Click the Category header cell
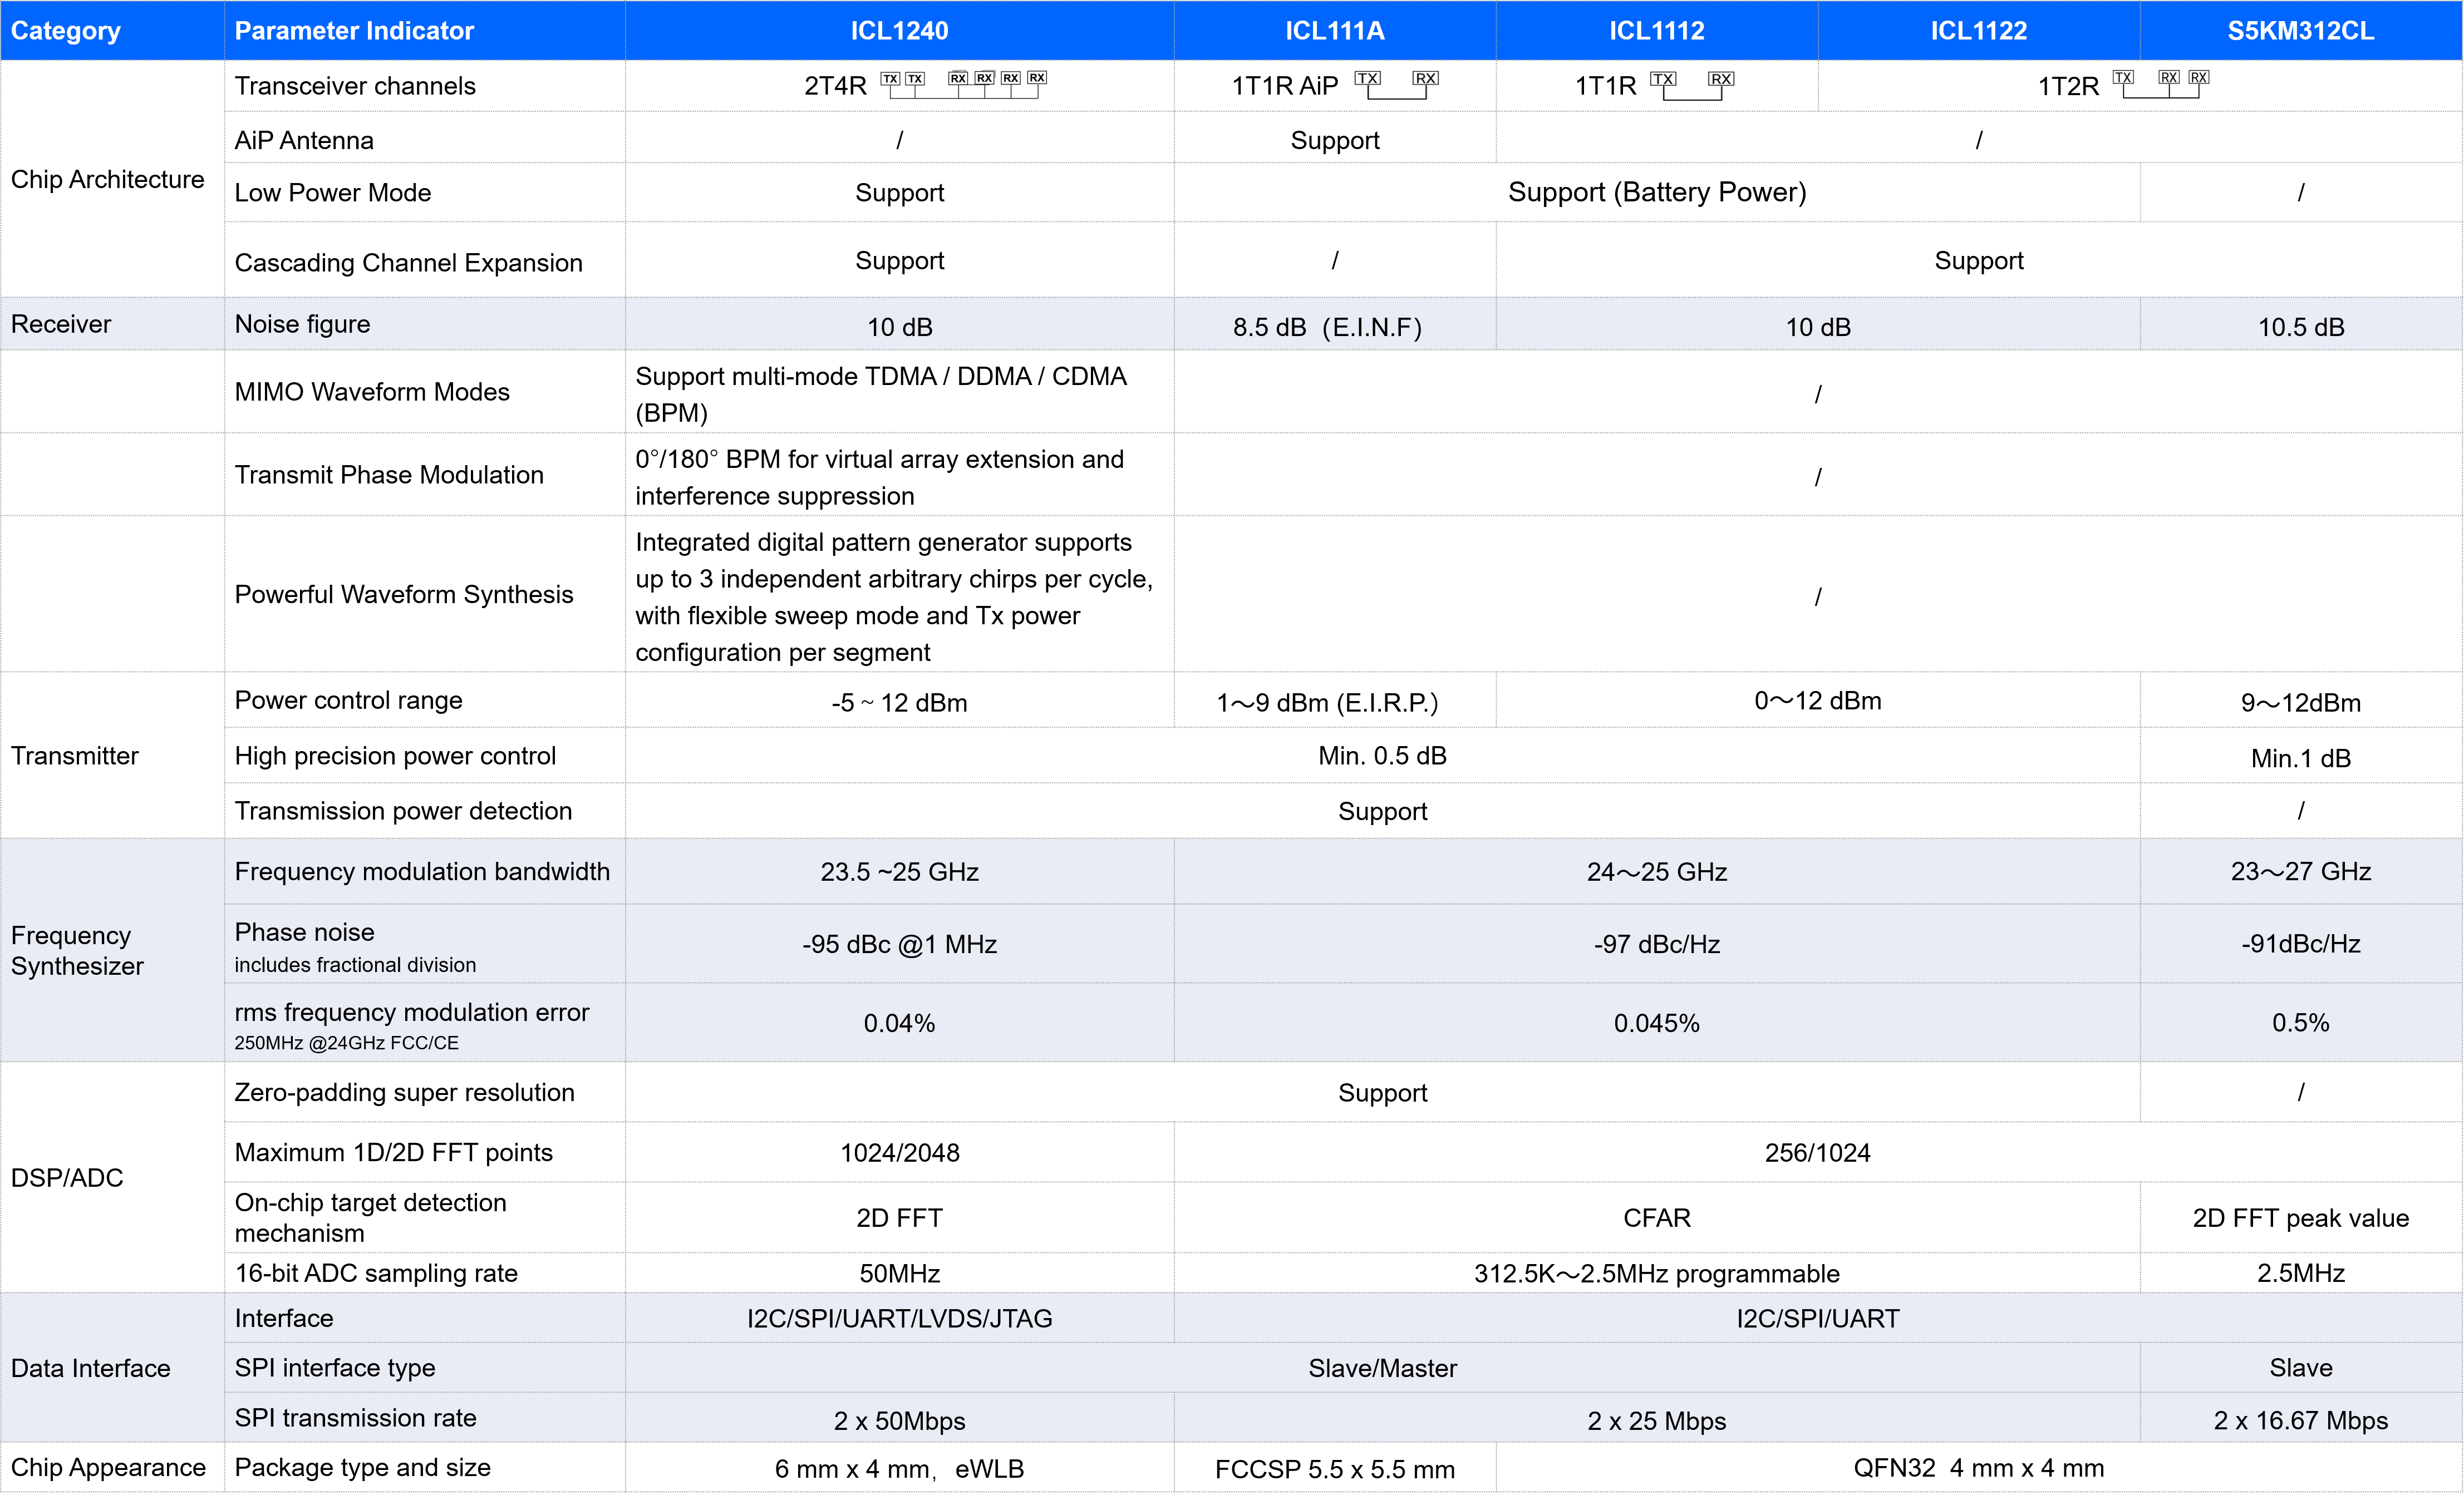 (112, 30)
